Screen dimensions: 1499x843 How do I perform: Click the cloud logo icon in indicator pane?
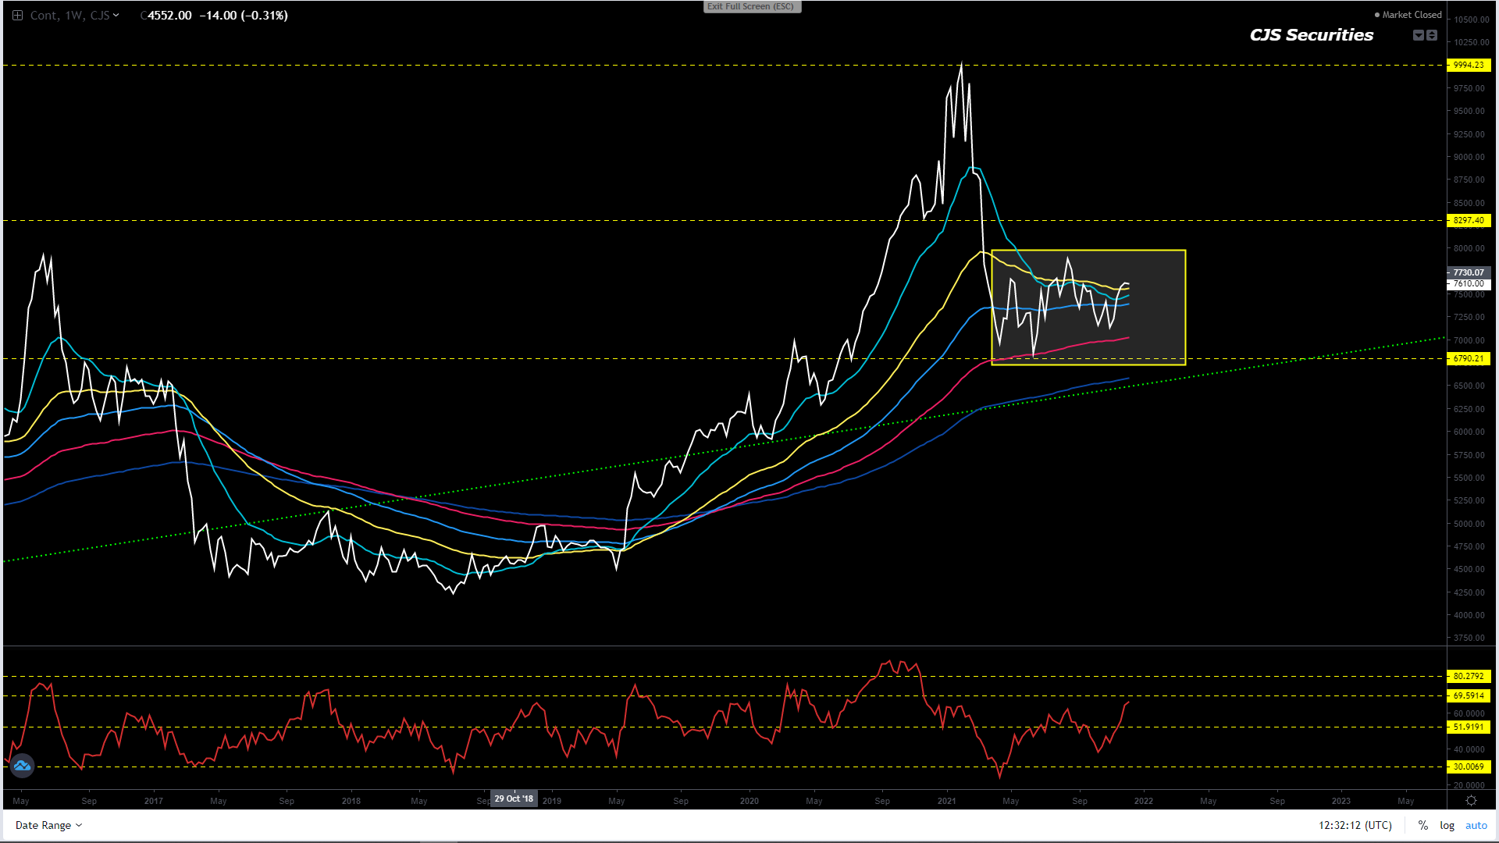pos(22,766)
